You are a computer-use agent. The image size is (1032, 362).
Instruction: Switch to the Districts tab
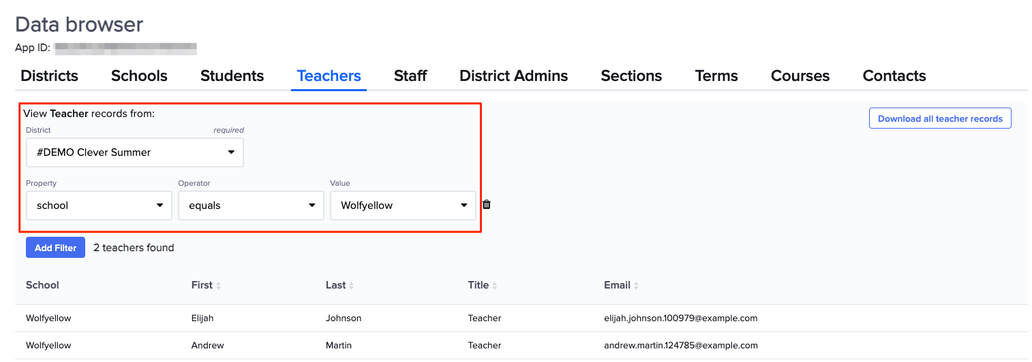pos(50,76)
